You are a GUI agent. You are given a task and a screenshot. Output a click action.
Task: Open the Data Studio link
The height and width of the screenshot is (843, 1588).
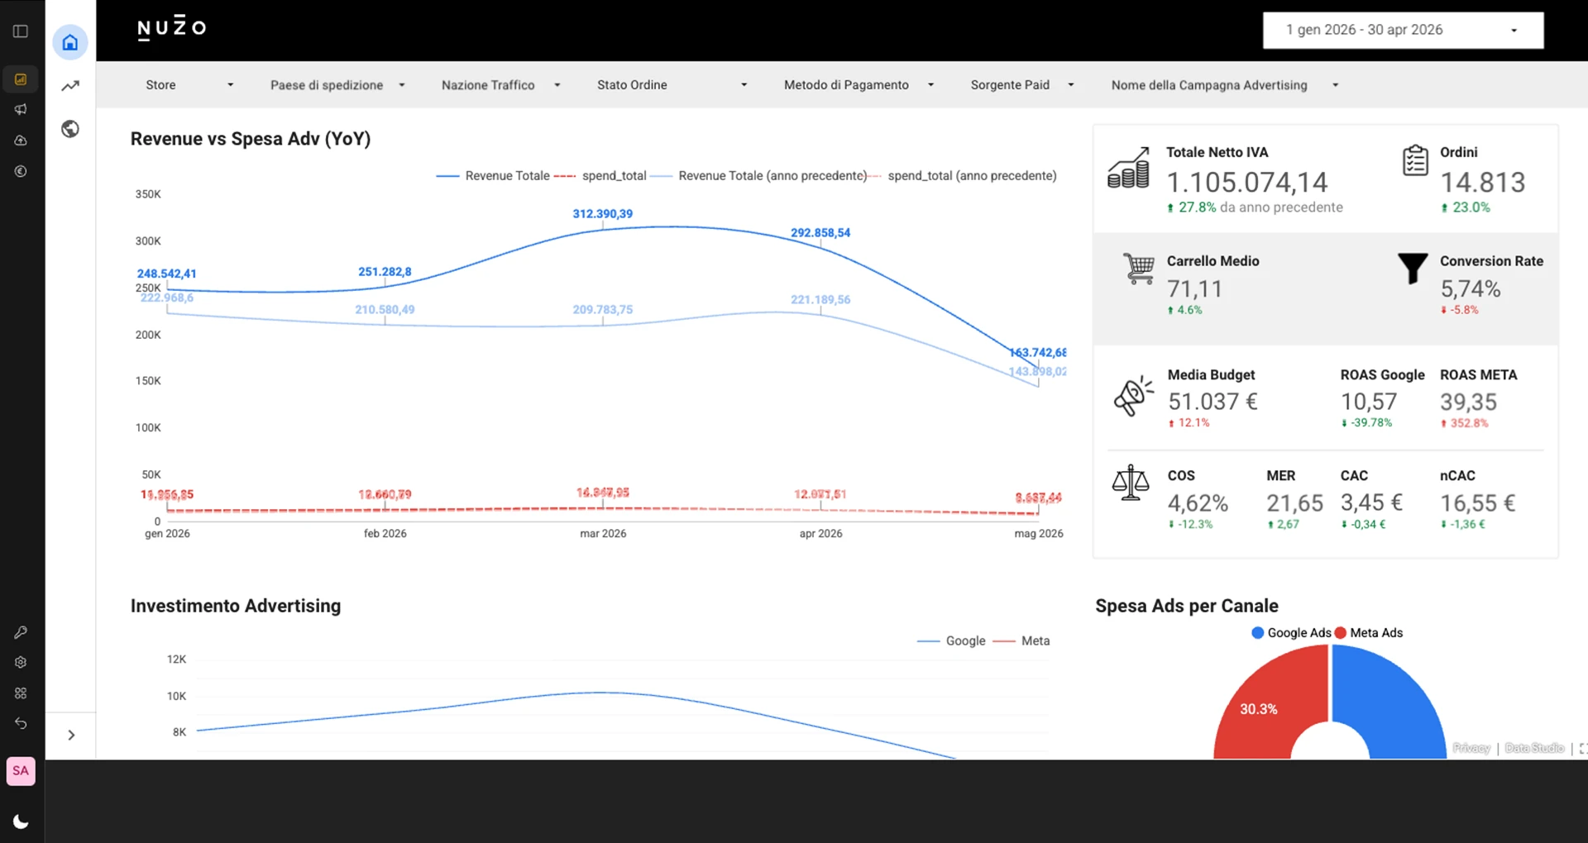(1534, 748)
